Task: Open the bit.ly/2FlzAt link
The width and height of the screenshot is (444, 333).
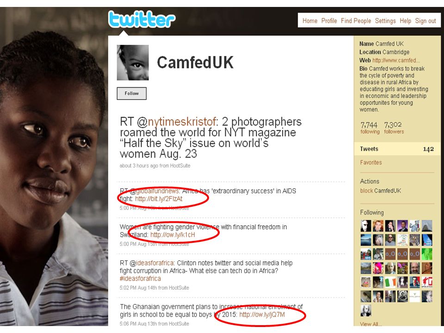Action: click(x=159, y=199)
